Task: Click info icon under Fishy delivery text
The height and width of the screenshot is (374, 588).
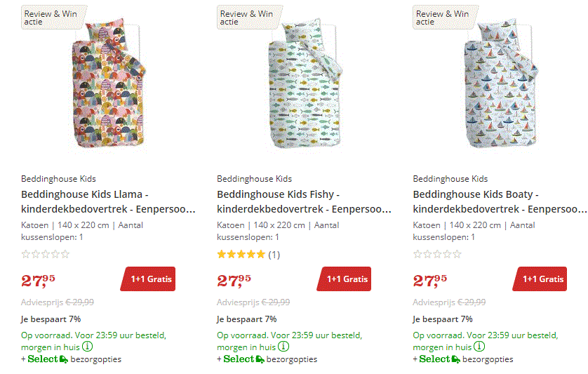Action: [x=283, y=347]
